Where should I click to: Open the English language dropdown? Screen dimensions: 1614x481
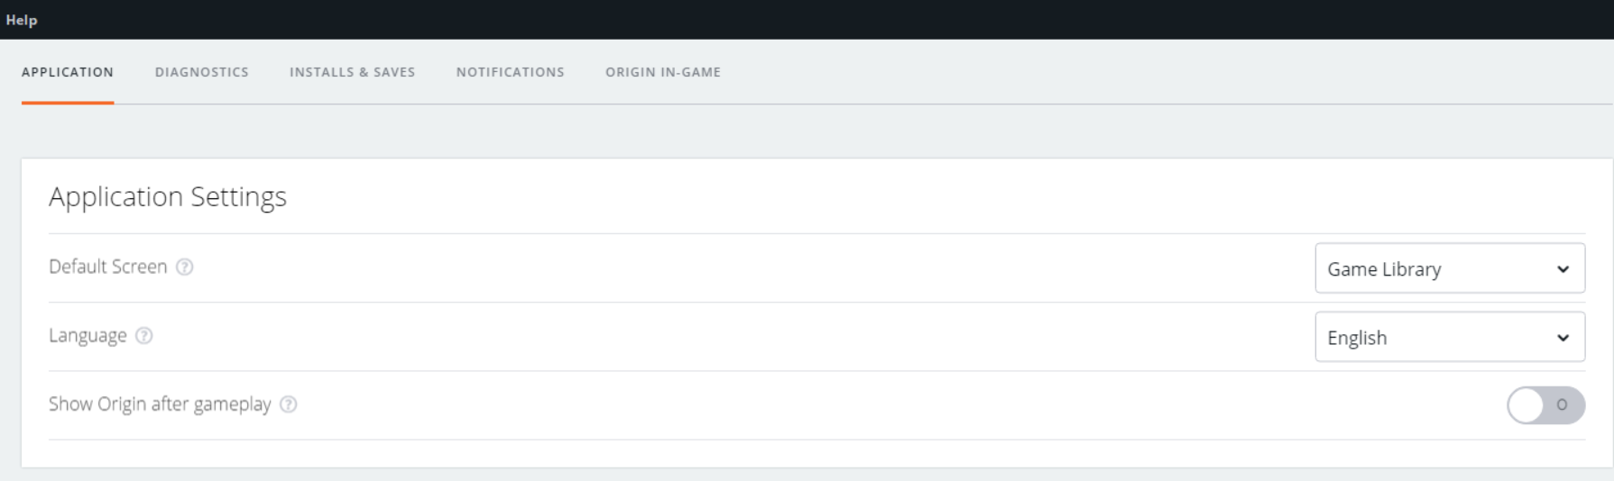tap(1450, 337)
